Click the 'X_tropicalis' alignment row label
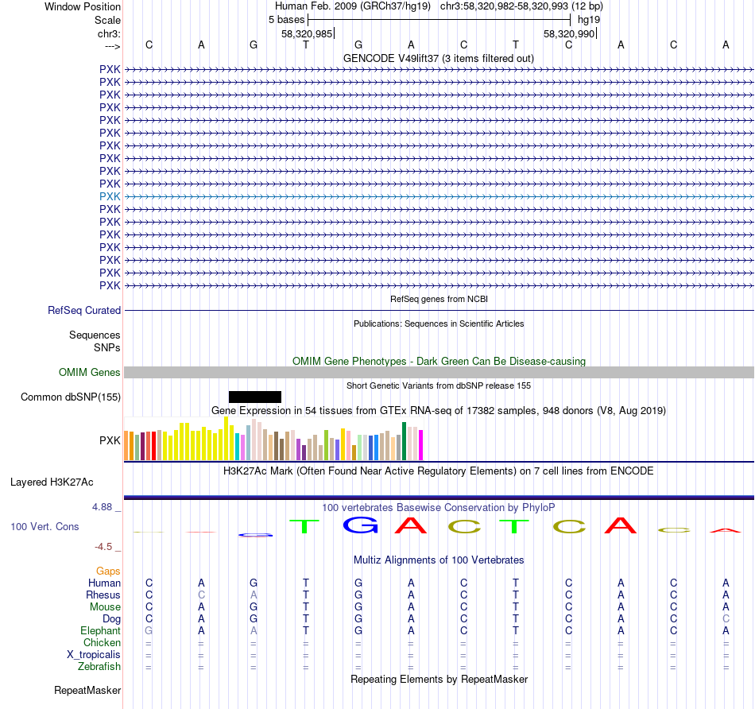The image size is (755, 709). pos(94,655)
